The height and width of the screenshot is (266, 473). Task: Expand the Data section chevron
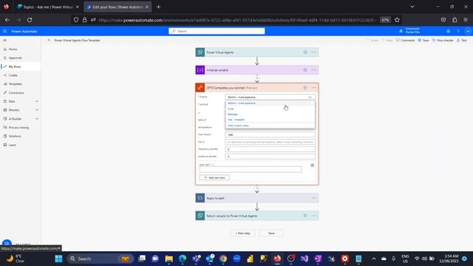pos(37,101)
